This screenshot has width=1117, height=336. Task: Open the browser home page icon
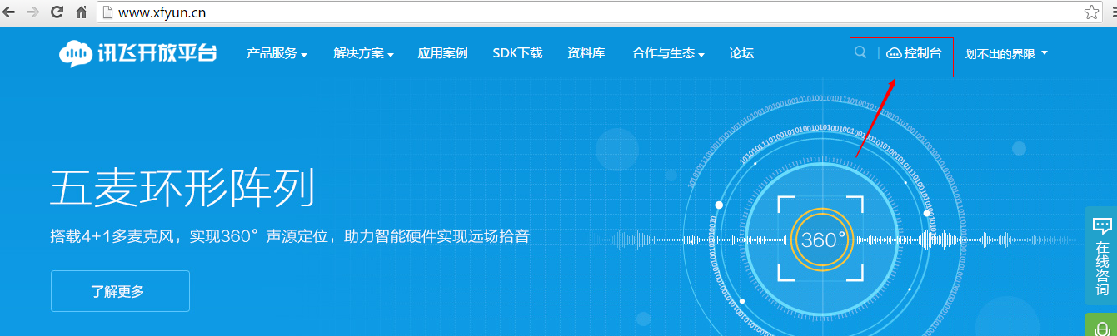[x=82, y=12]
